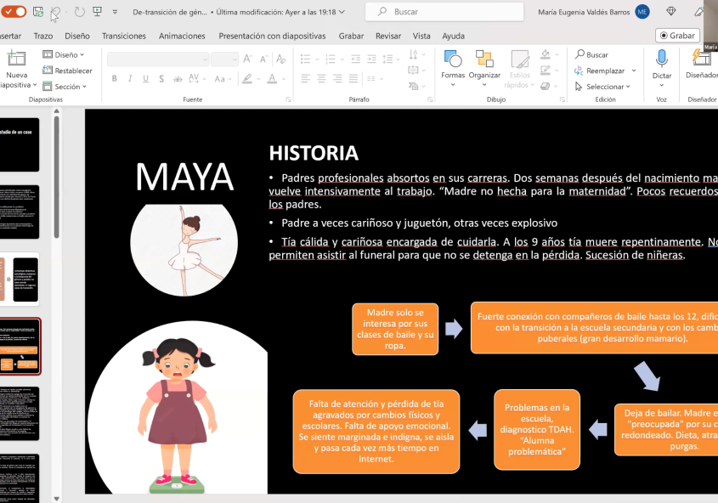Toggle the AutoSave switch in title bar
Image resolution: width=718 pixels, height=503 pixels.
14,12
